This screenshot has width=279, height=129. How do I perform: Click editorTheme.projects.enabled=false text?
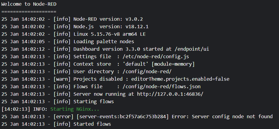click(x=180, y=79)
